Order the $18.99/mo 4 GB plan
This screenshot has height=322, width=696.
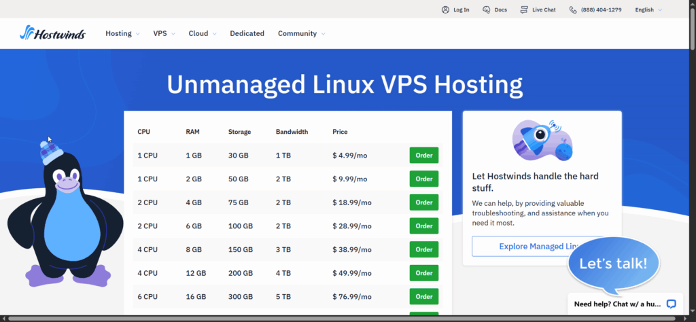[x=423, y=202]
